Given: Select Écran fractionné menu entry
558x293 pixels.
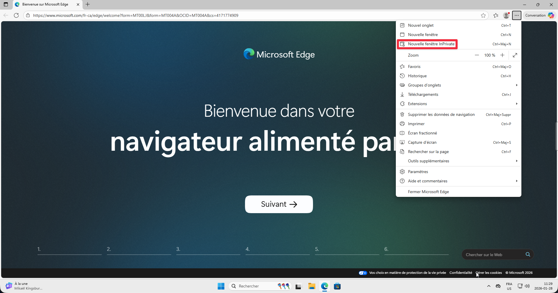Looking at the screenshot, I should pyautogui.click(x=459, y=133).
